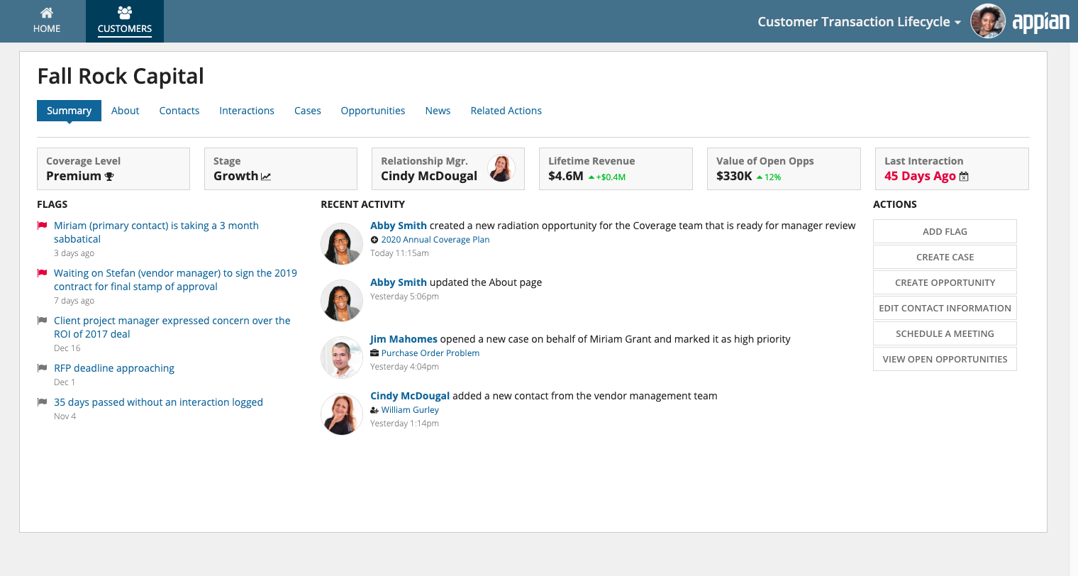Click the add-contact icon beside William Gurley
This screenshot has height=576, width=1078.
click(374, 410)
